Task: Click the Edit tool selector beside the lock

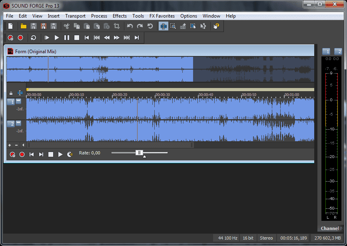Action: click(20, 93)
